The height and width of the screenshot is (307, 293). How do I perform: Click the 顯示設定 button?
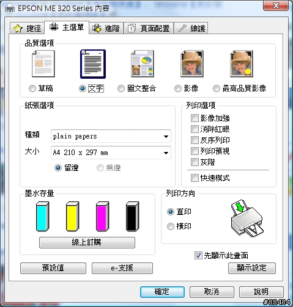(x=252, y=268)
